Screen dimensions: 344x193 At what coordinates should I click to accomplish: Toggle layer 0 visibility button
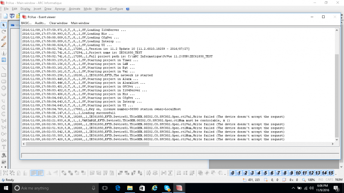point(233,173)
